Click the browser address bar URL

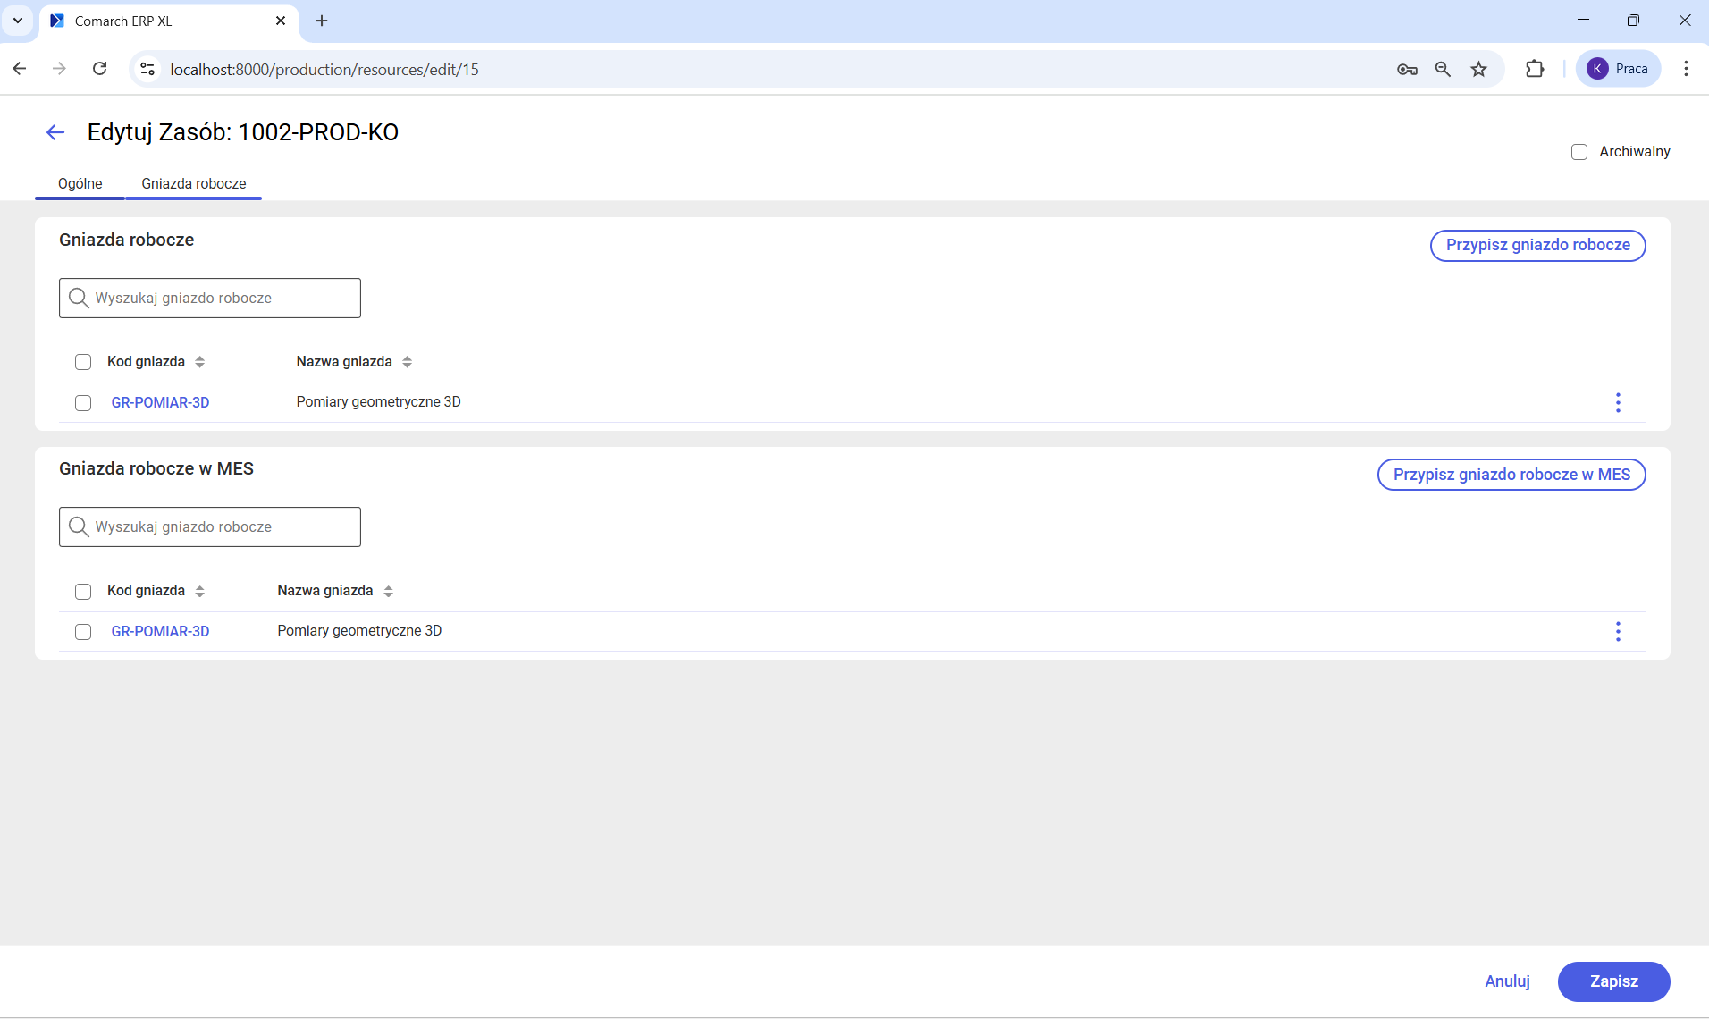[324, 69]
